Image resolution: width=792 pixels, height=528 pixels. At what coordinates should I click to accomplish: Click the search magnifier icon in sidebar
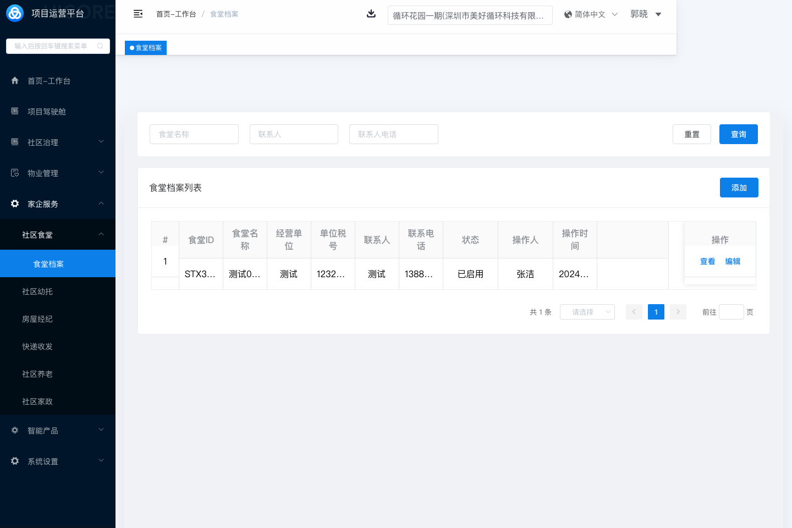(100, 46)
